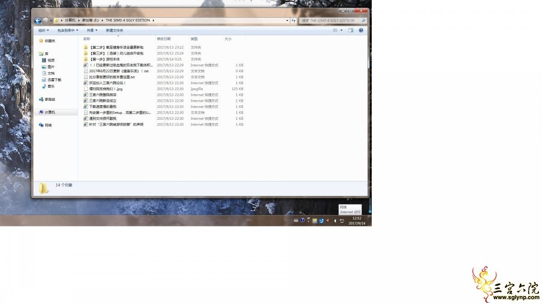Click 新加卷 (E:) in the address breadcrumb
The image size is (542, 305).
(x=91, y=20)
